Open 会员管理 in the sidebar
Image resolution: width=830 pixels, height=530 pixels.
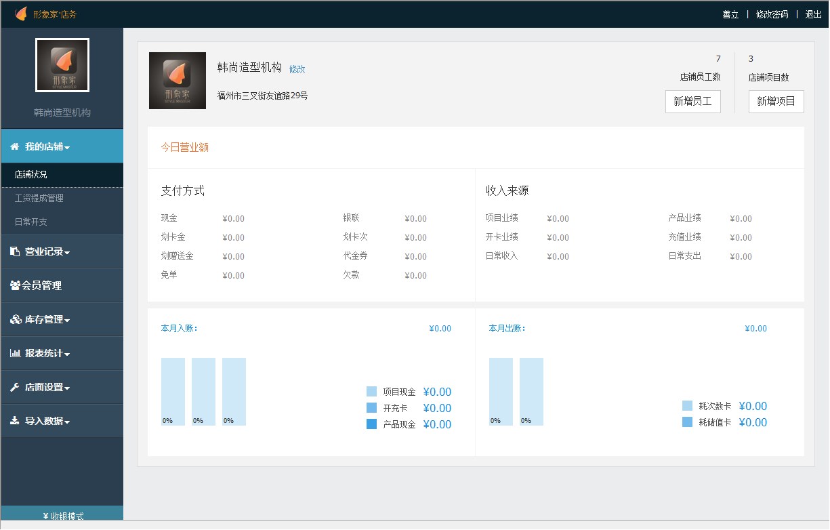coord(62,285)
